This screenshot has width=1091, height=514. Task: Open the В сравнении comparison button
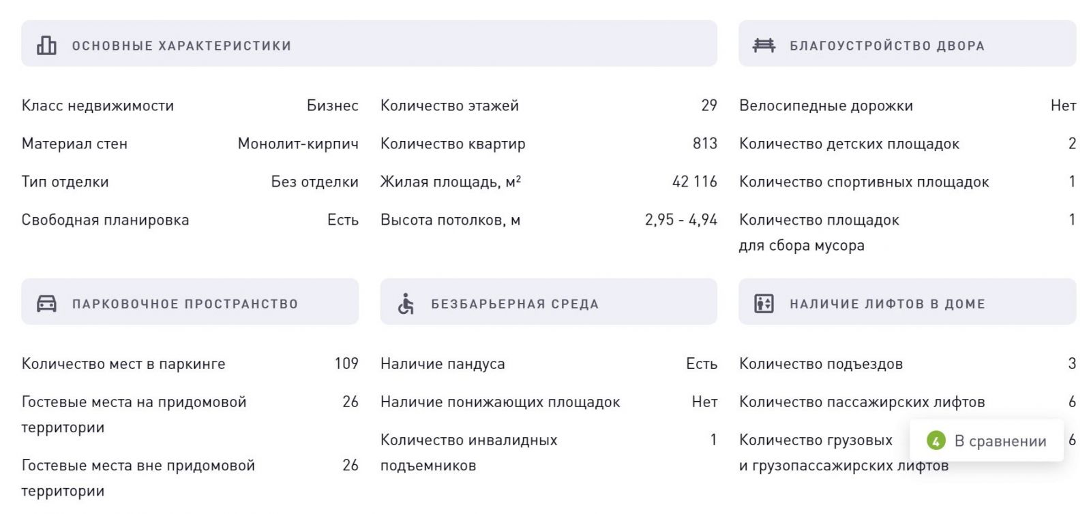(x=987, y=441)
